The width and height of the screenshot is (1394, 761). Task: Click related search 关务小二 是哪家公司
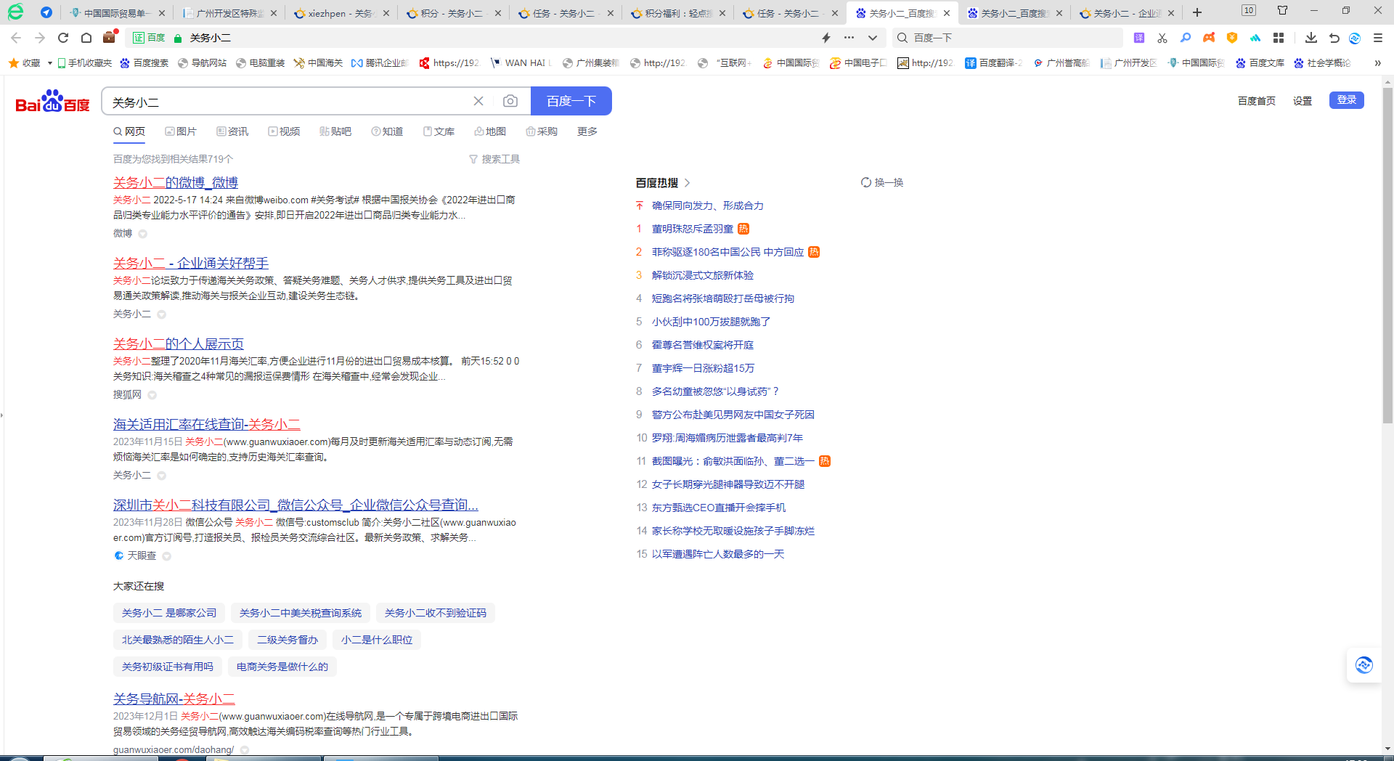169,613
